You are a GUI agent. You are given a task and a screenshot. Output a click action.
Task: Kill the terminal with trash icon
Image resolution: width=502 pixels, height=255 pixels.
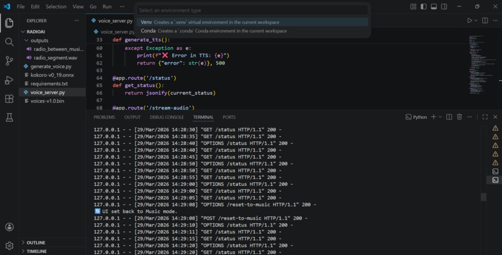pyautogui.click(x=460, y=117)
